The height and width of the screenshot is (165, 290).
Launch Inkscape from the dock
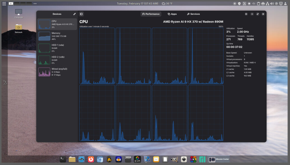[x=184, y=159]
